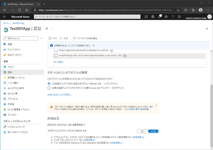Open a new browser tab
This screenshot has height=150, width=213.
44,4
